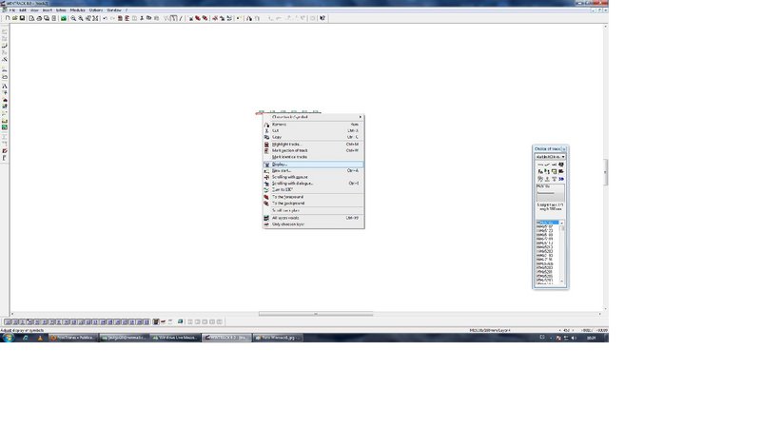Viewport: 761px width, 428px height.
Task: Click the vertical scrollbar thumb at right edge
Action: [605, 172]
